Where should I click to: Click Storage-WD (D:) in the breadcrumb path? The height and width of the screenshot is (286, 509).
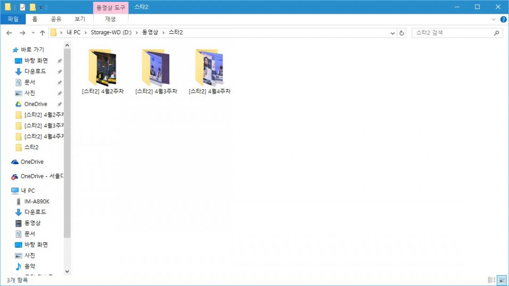111,32
